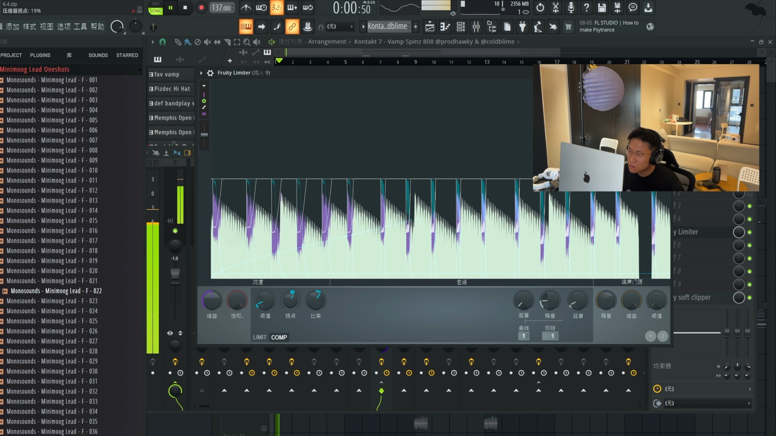
Task: Open the Fruity Limiter gear settings
Action: point(210,73)
